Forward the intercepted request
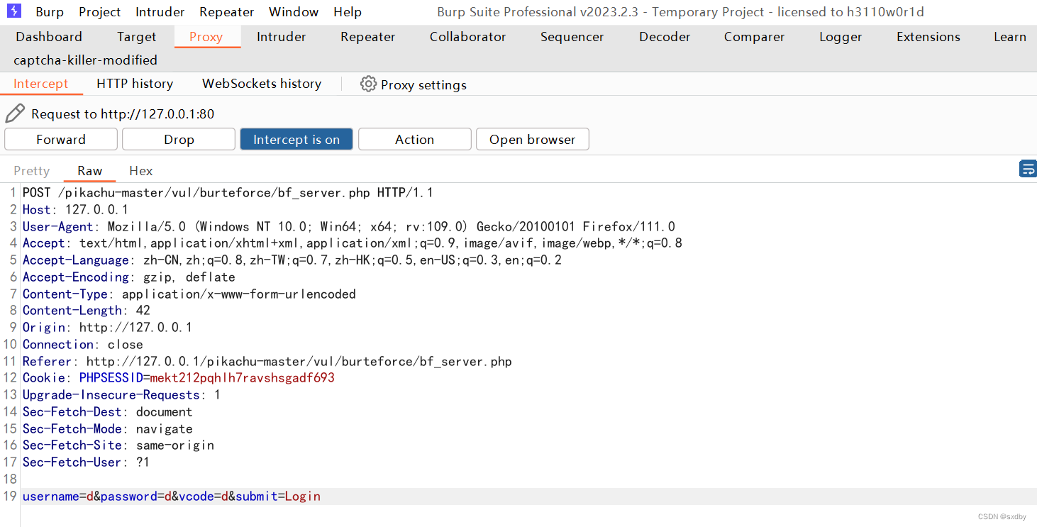This screenshot has height=527, width=1037. pyautogui.click(x=61, y=139)
